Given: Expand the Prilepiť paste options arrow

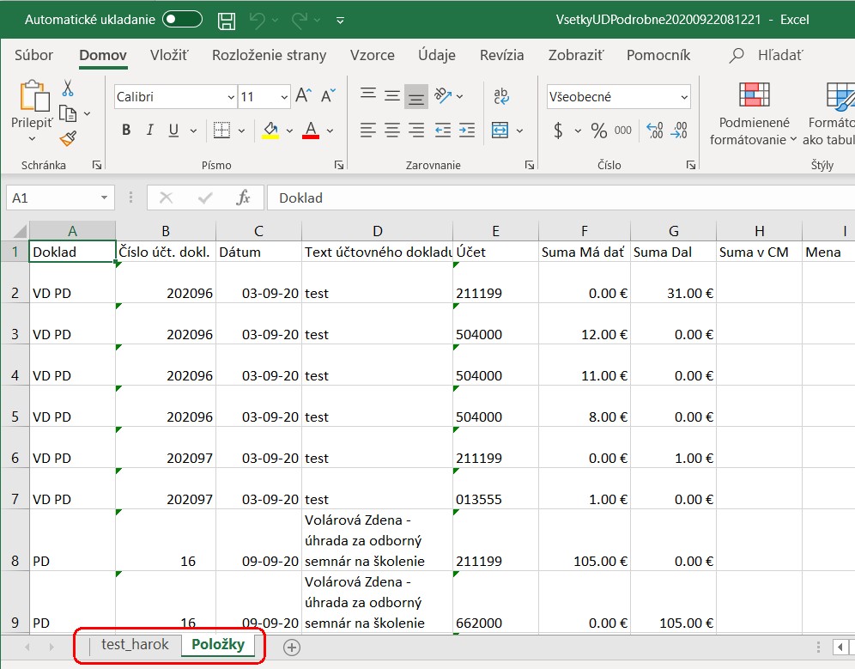Looking at the screenshot, I should click(32, 138).
